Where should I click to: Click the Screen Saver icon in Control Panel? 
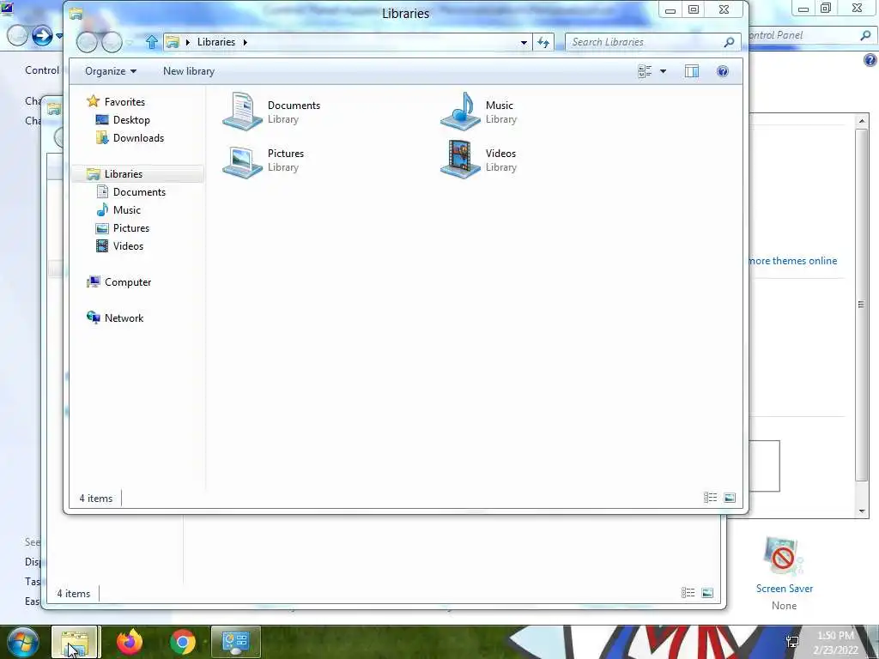783,556
